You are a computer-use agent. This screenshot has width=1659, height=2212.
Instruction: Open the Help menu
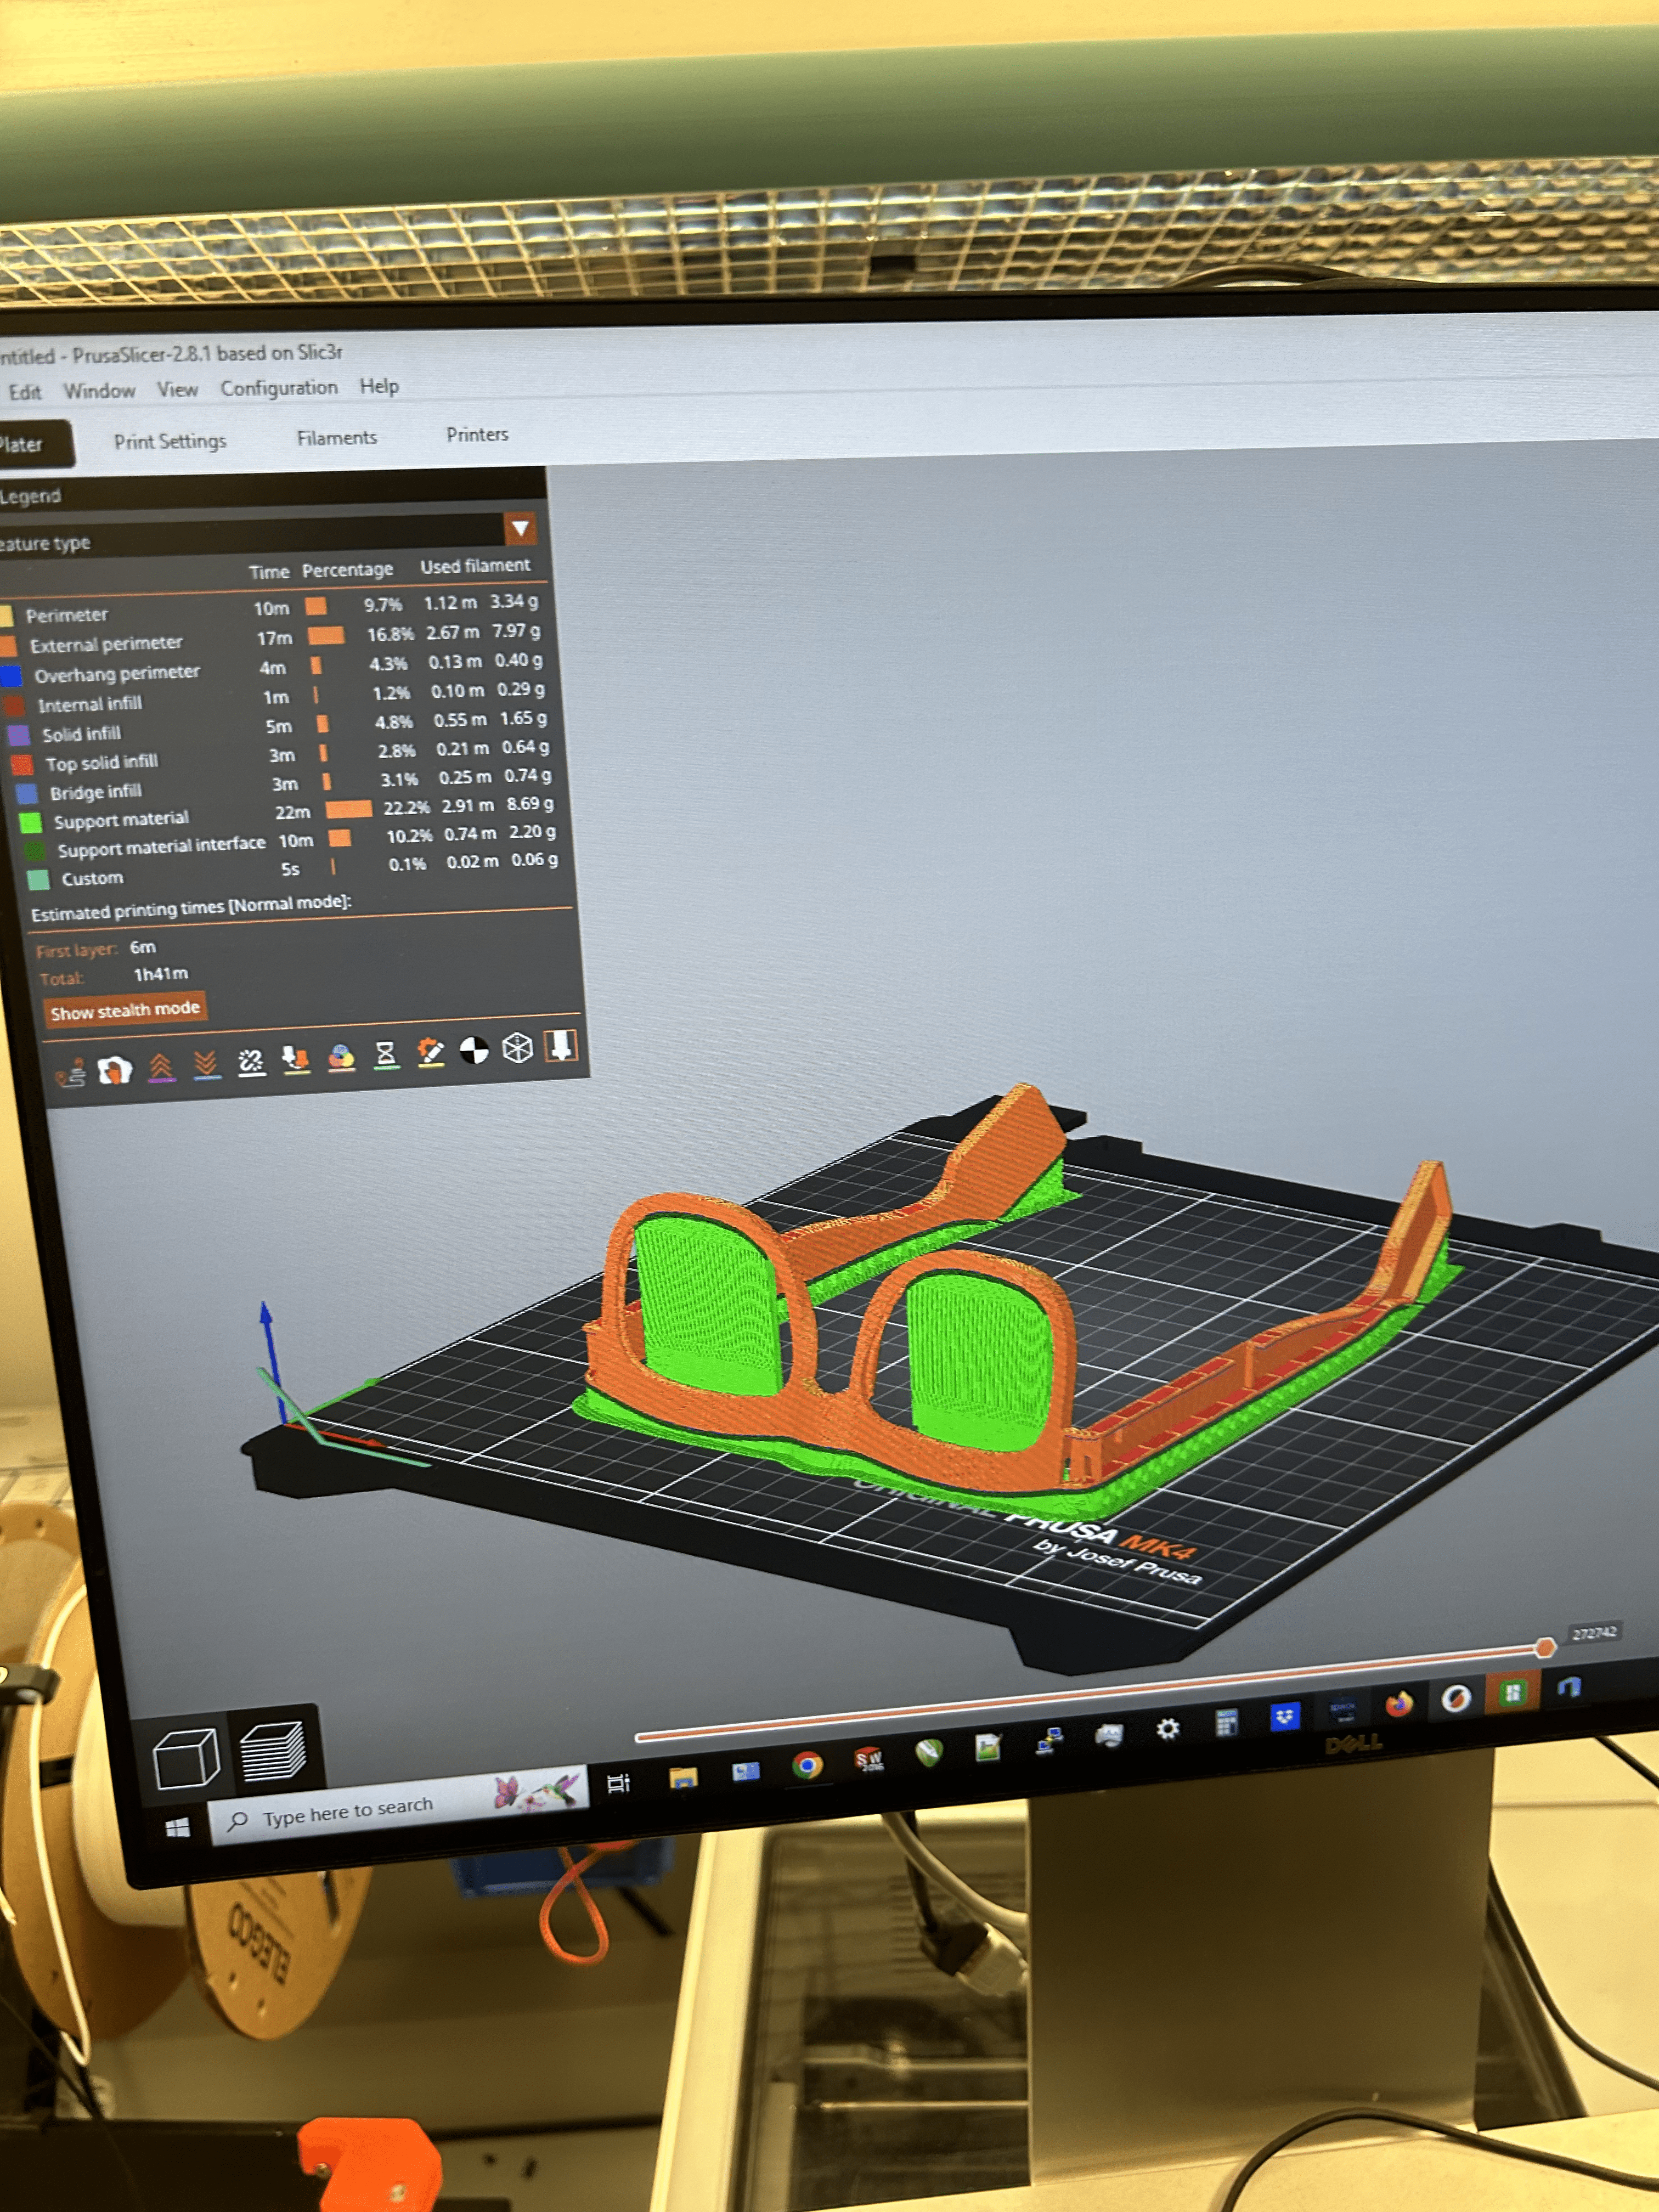(x=379, y=386)
